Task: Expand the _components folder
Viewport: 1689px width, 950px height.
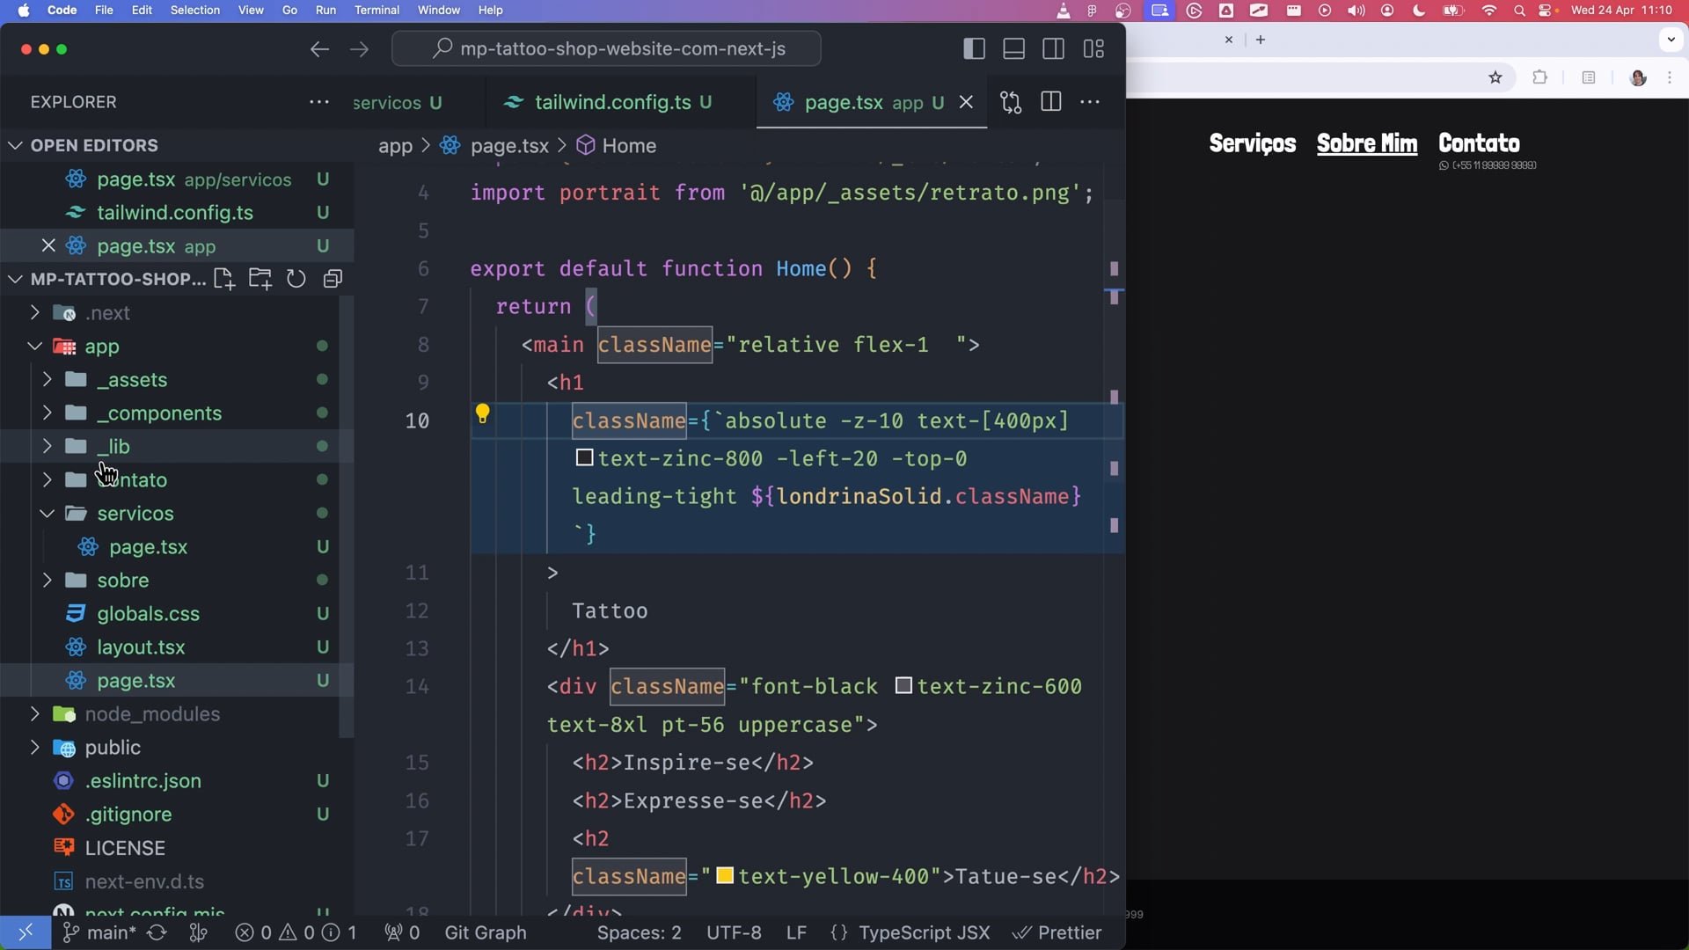Action: [x=159, y=413]
